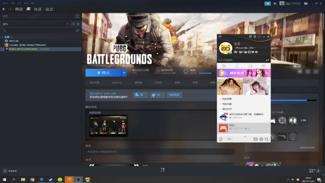
Task: Go back with the Steam back arrow
Action: pos(4,9)
